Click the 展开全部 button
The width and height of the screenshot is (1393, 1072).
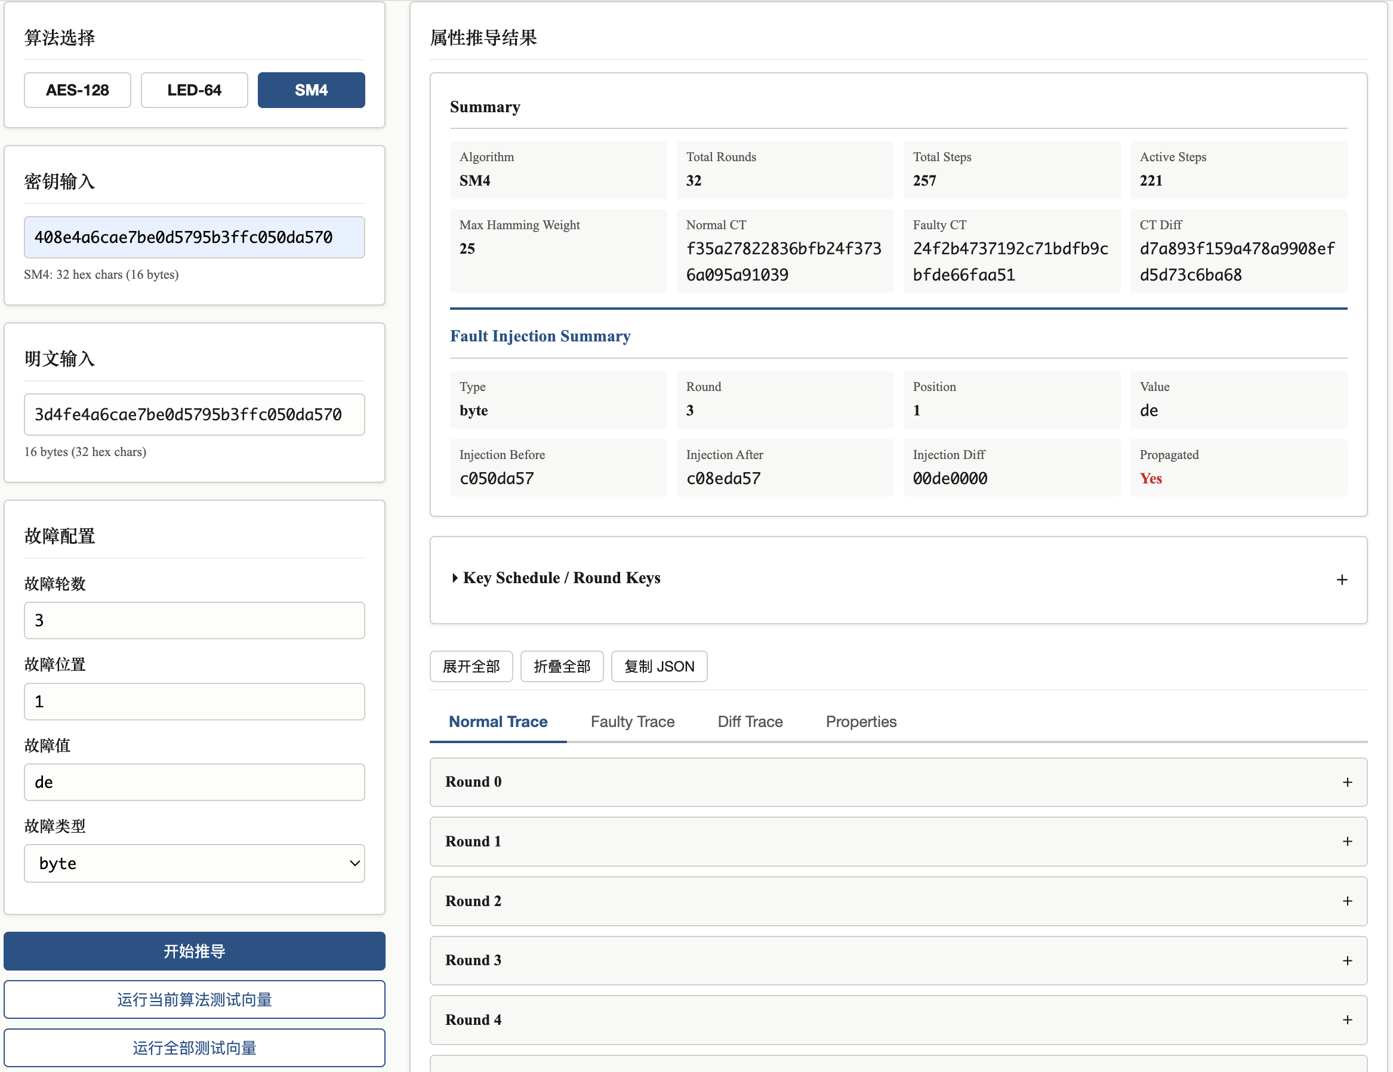pyautogui.click(x=471, y=666)
